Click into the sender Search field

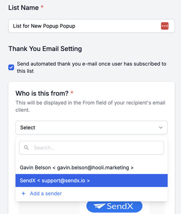pos(92,148)
